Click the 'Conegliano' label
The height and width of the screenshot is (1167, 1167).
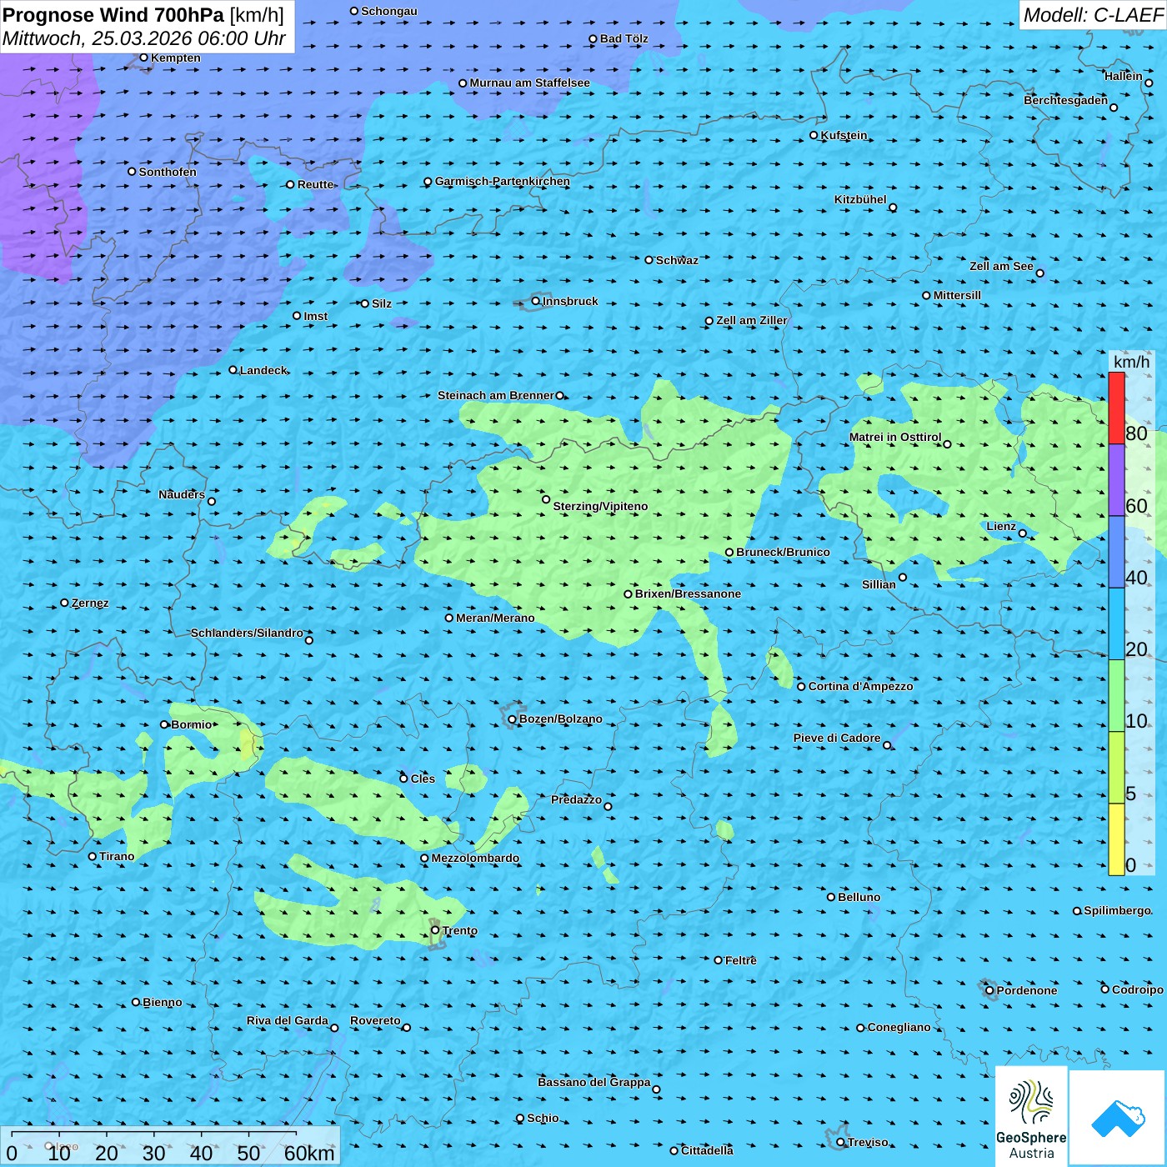(899, 1027)
